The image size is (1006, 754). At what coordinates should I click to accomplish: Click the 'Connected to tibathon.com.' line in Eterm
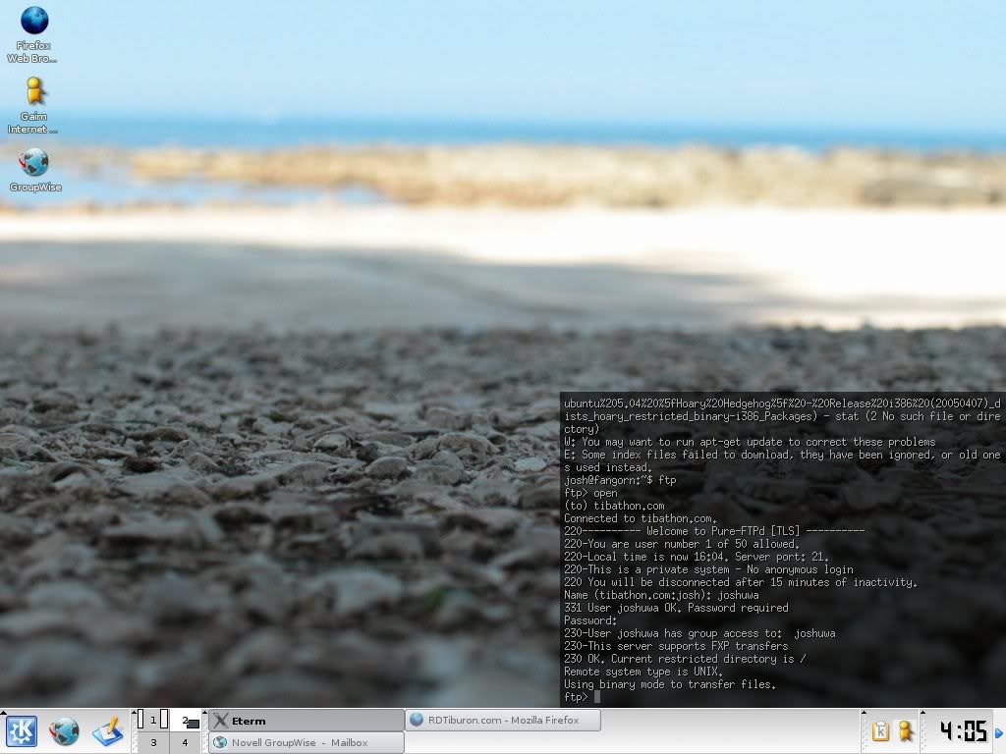click(641, 518)
